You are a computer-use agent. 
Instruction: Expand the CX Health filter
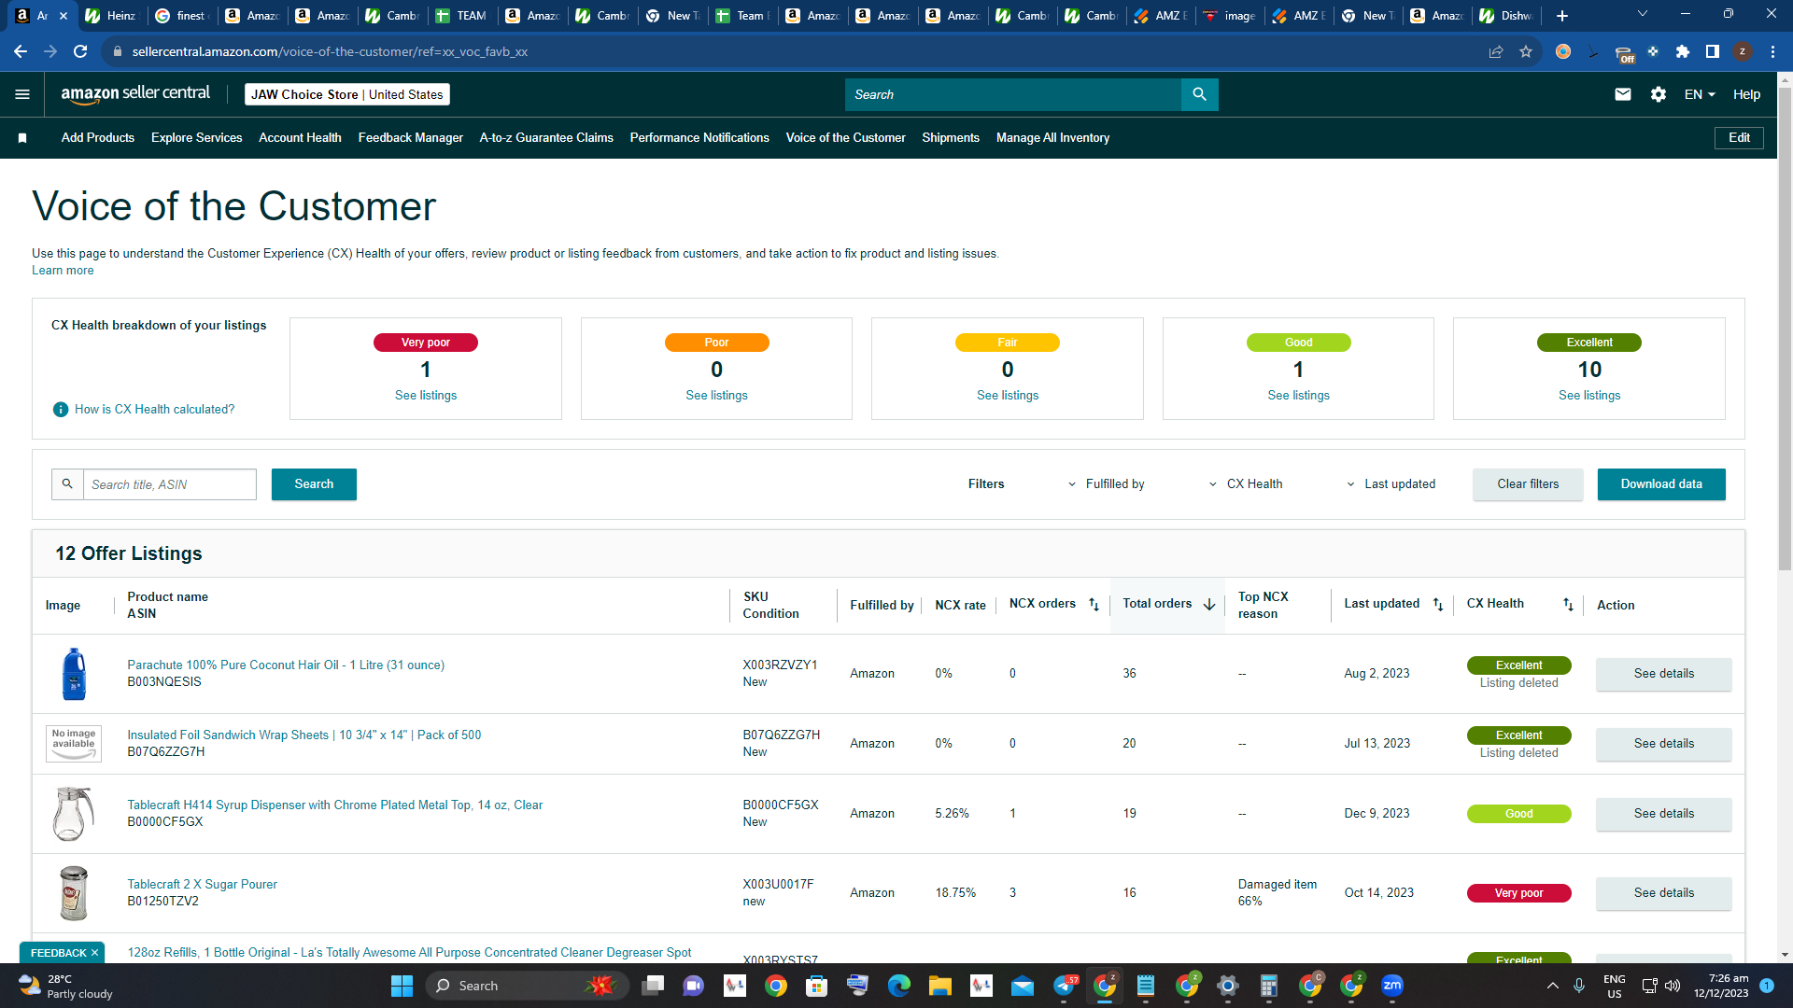pyautogui.click(x=1245, y=484)
